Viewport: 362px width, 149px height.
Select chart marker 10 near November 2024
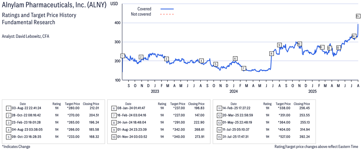coord(299,44)
